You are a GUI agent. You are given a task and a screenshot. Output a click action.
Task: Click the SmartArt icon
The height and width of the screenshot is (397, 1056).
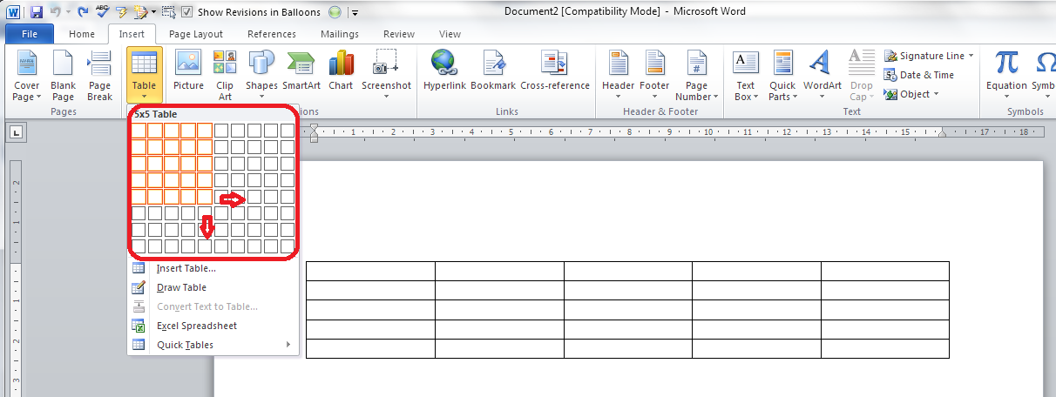tap(301, 64)
